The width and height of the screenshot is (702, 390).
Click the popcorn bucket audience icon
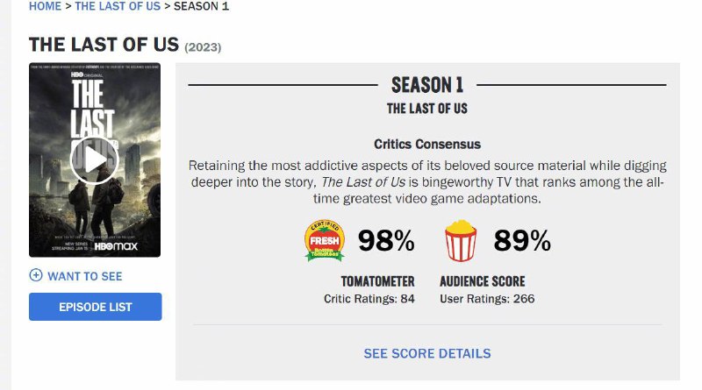tap(460, 241)
